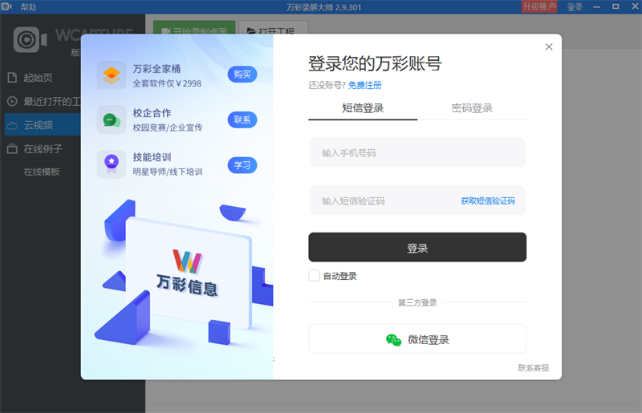The image size is (642, 413).
Task: Minimize the 万彩录屏大师 window
Action: pos(596,7)
